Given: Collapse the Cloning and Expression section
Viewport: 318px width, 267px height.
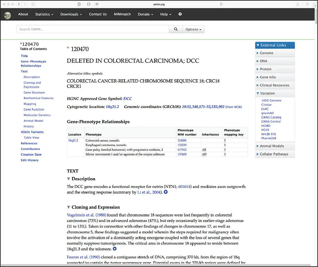Looking at the screenshot, I should tap(69, 208).
